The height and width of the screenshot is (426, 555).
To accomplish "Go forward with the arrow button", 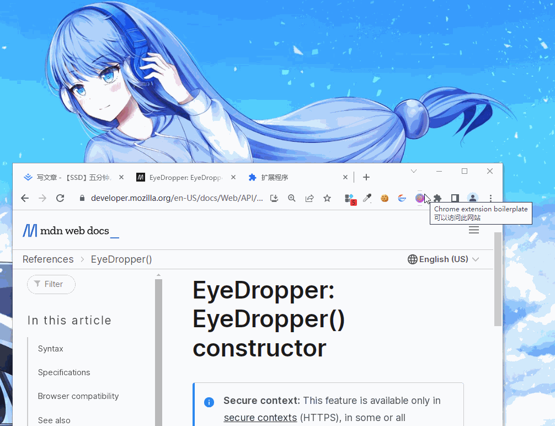I will [x=42, y=198].
